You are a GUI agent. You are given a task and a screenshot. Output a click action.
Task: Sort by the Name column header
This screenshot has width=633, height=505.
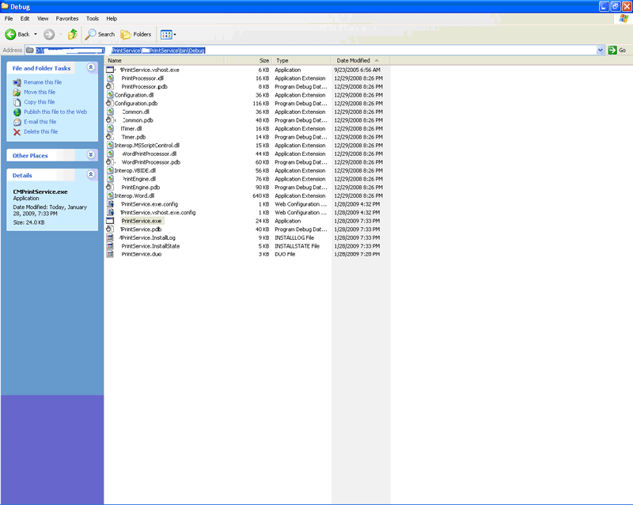[x=165, y=61]
